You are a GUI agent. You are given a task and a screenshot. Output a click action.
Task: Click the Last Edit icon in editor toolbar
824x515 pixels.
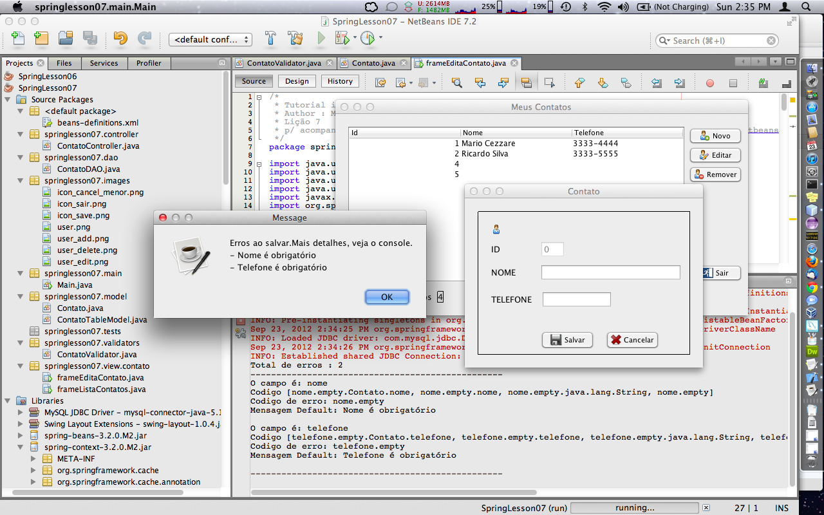[x=380, y=82]
